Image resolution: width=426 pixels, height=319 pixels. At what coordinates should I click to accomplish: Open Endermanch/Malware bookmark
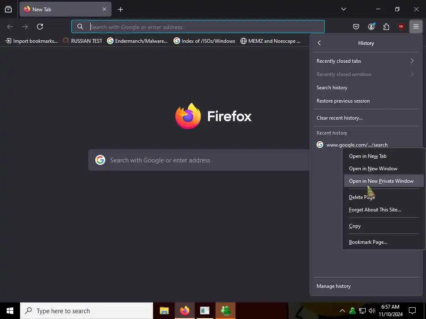coord(137,41)
